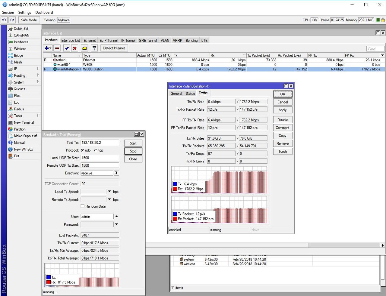Viewport: 386px width, 296px height.
Task: Collapse the User field arrow
Action: tap(116, 217)
